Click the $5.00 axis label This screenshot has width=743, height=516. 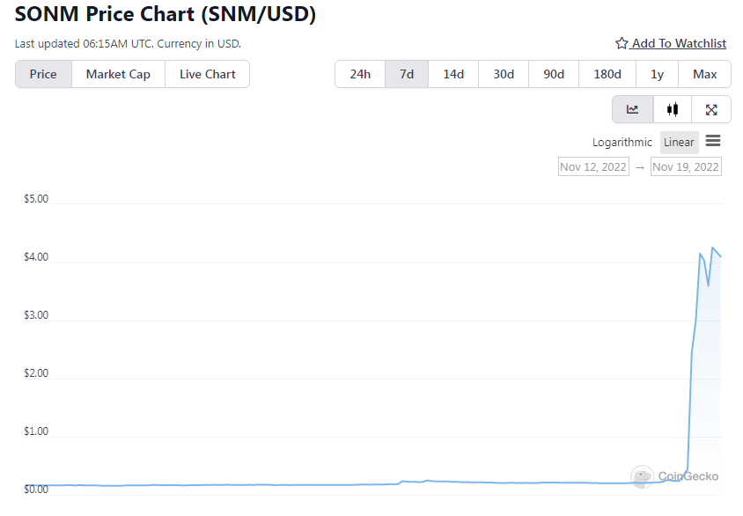[36, 198]
